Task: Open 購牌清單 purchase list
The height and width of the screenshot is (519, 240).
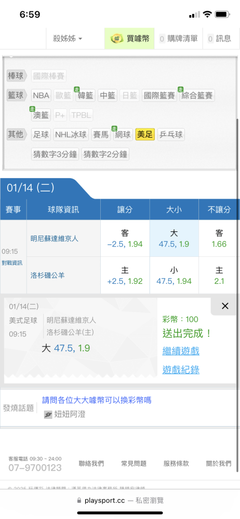Action: tap(178, 38)
